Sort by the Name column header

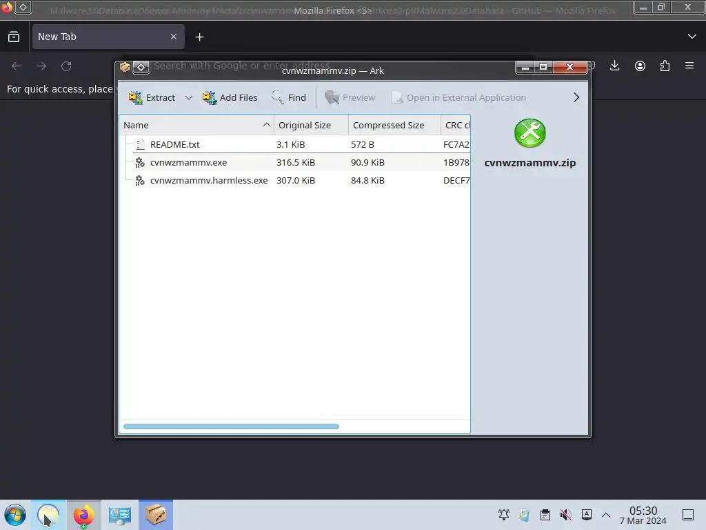click(x=196, y=126)
